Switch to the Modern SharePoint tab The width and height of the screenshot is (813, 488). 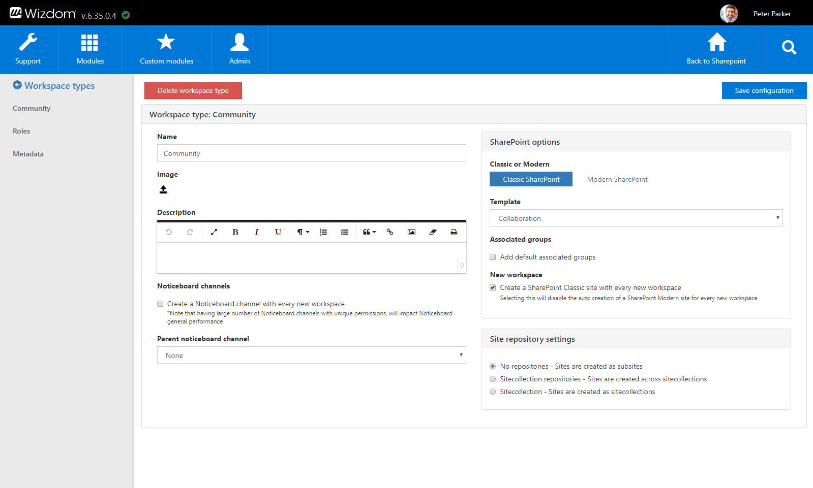click(617, 179)
